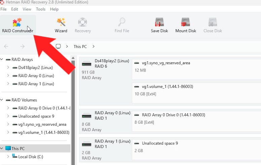Viewport: 261px width, 165px height.
Task: Click the Close Disk icon
Action: (x=213, y=22)
